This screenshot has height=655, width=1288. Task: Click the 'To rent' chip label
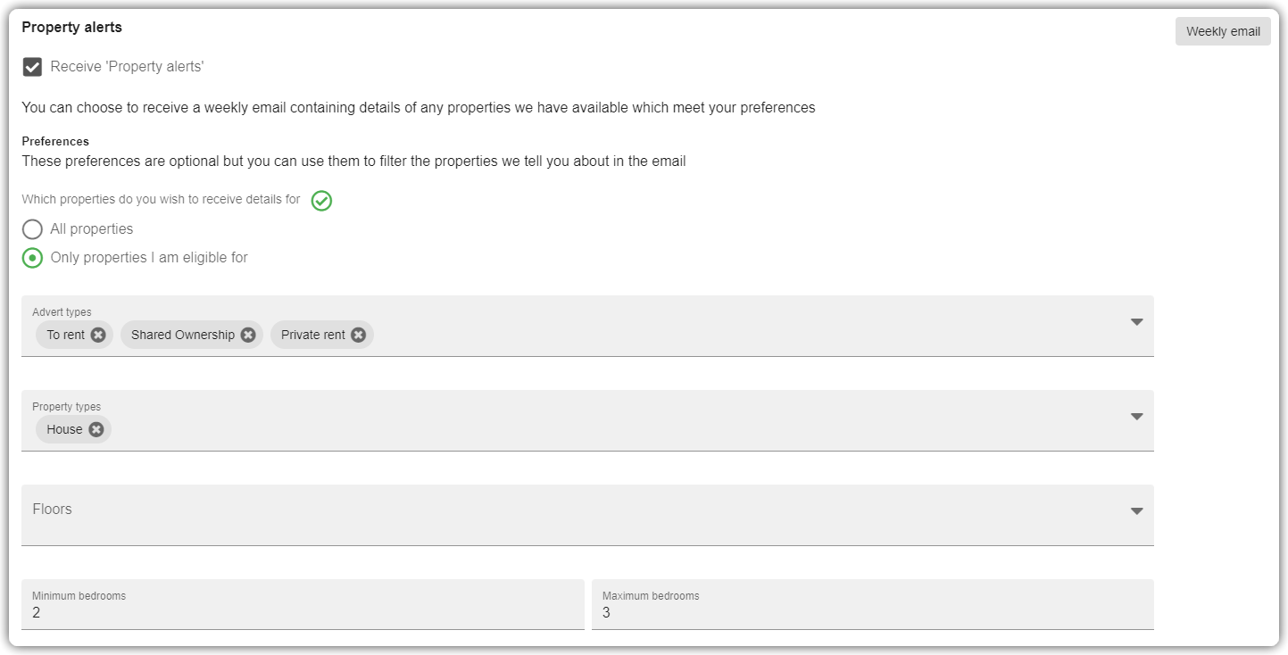[65, 335]
